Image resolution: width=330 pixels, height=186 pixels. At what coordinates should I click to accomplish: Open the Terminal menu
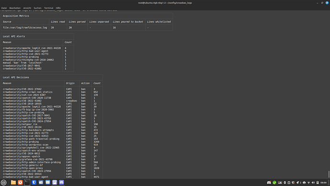click(49, 8)
